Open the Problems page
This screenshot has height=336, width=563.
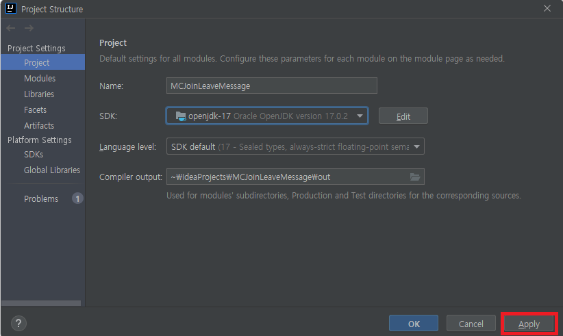point(41,198)
